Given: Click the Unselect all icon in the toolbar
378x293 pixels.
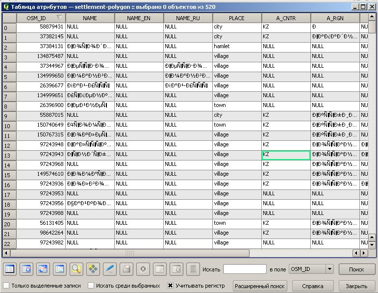Looking at the screenshot, I should [10, 269].
